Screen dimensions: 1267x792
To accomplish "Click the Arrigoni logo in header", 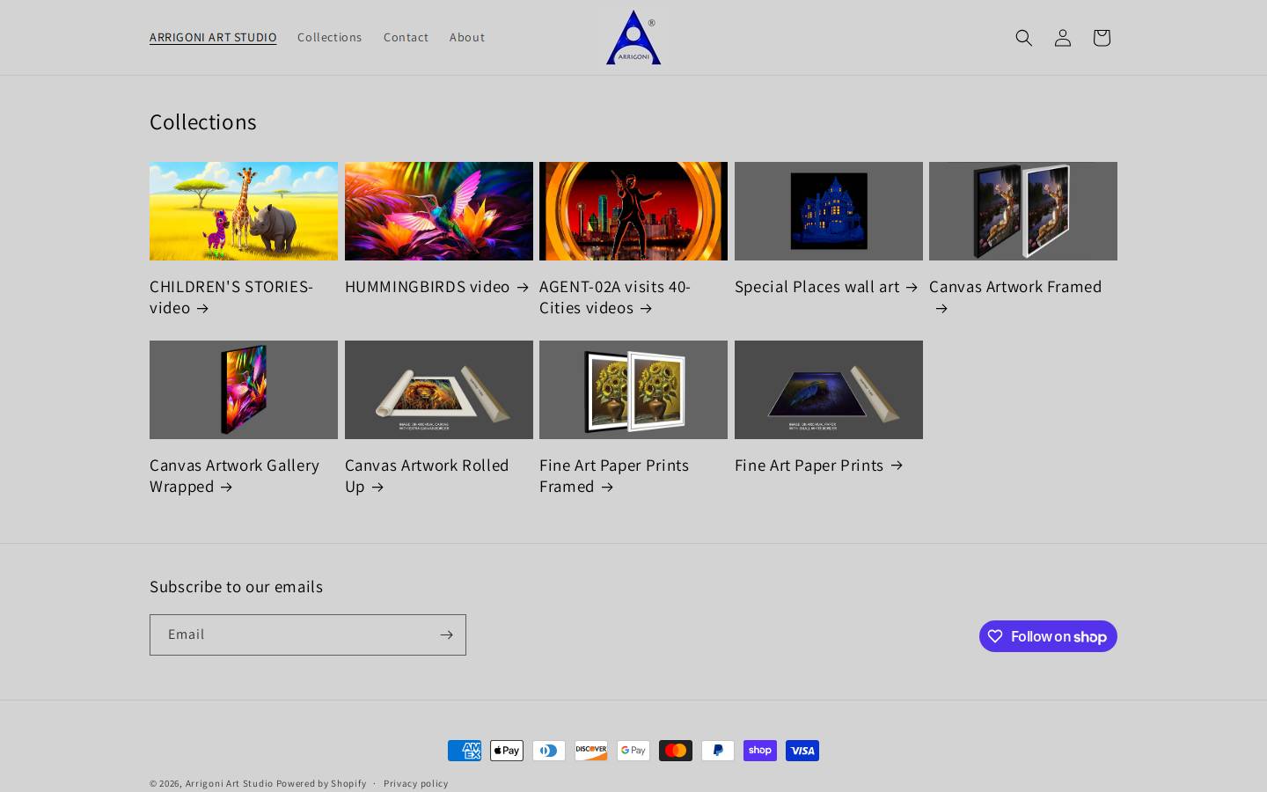I will click(633, 37).
